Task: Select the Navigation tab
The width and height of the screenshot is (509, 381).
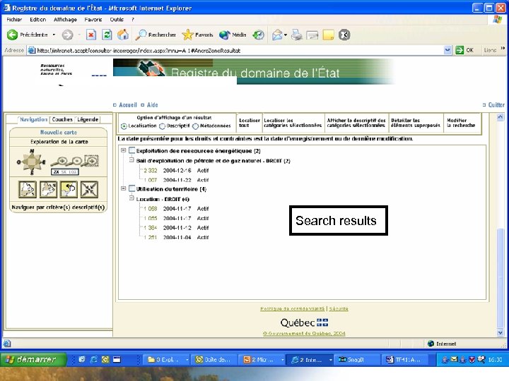Action: click(33, 119)
